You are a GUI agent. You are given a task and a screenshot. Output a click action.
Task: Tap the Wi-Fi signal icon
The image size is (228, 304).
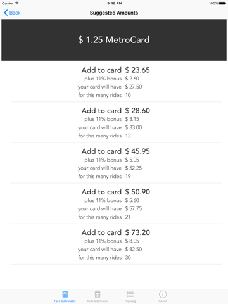pos(17,3)
